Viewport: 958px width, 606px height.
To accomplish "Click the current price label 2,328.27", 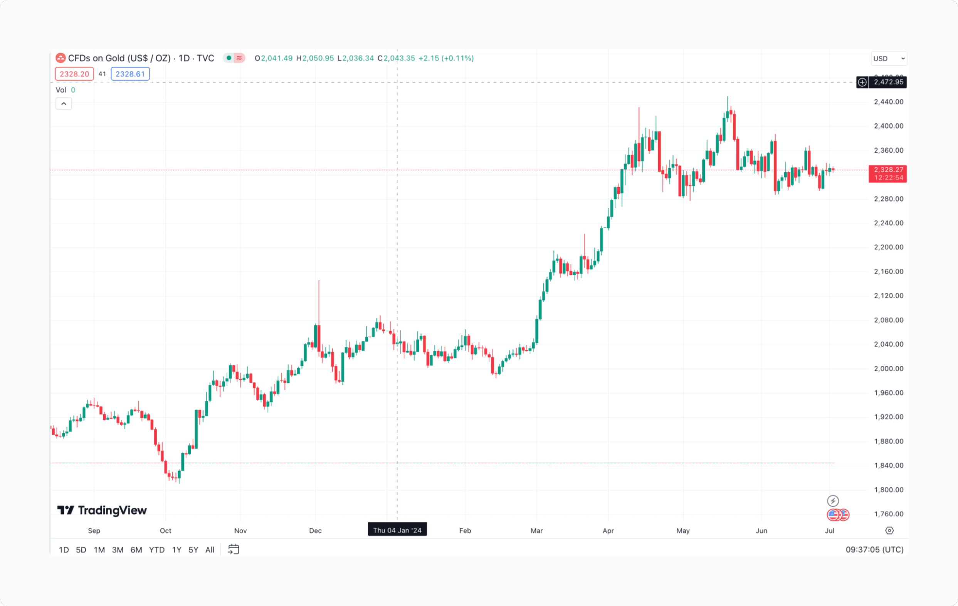I will pyautogui.click(x=888, y=170).
